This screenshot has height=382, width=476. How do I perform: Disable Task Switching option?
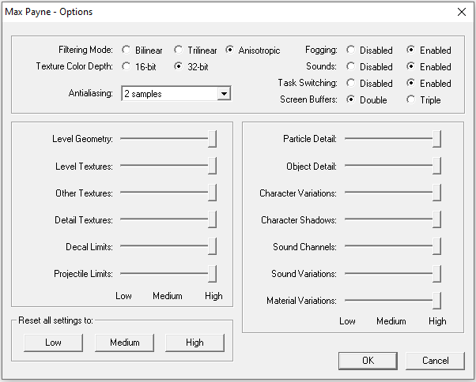tap(351, 84)
